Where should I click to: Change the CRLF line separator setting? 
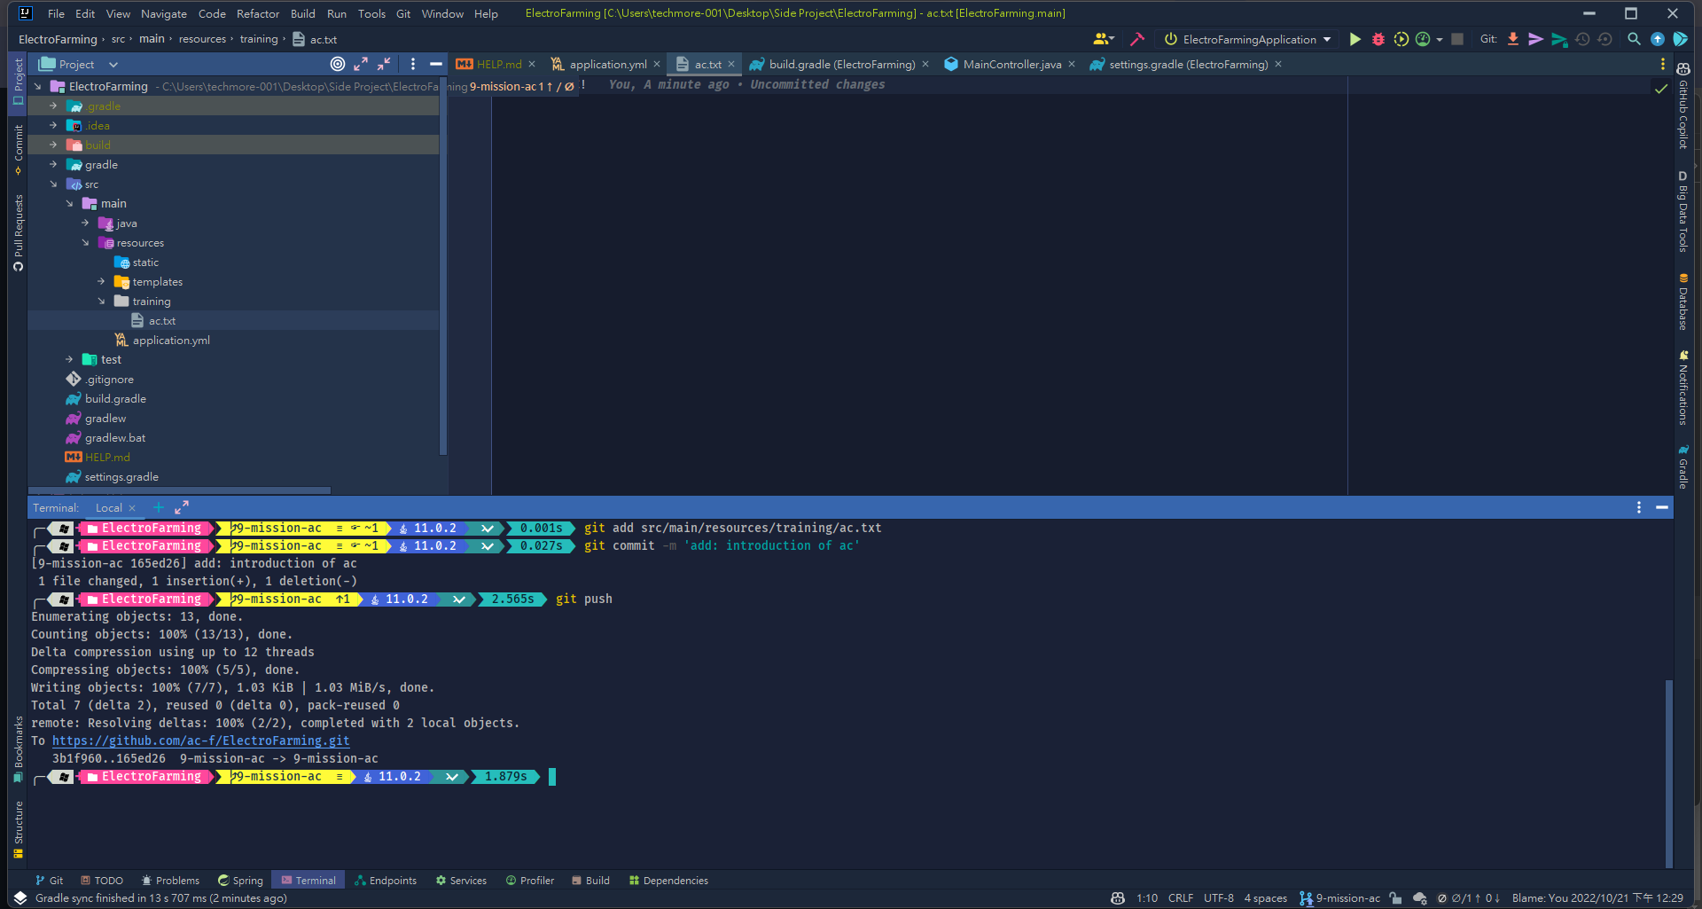1180,898
